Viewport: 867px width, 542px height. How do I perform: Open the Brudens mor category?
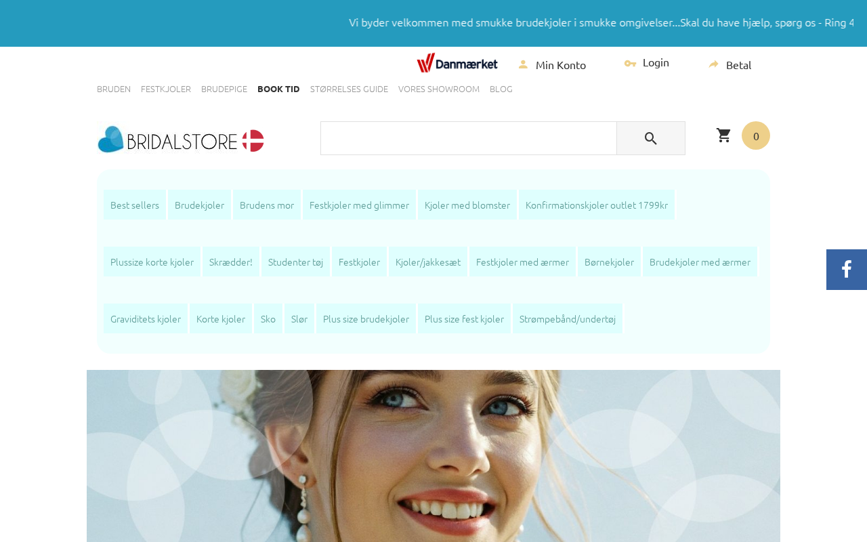(x=267, y=205)
